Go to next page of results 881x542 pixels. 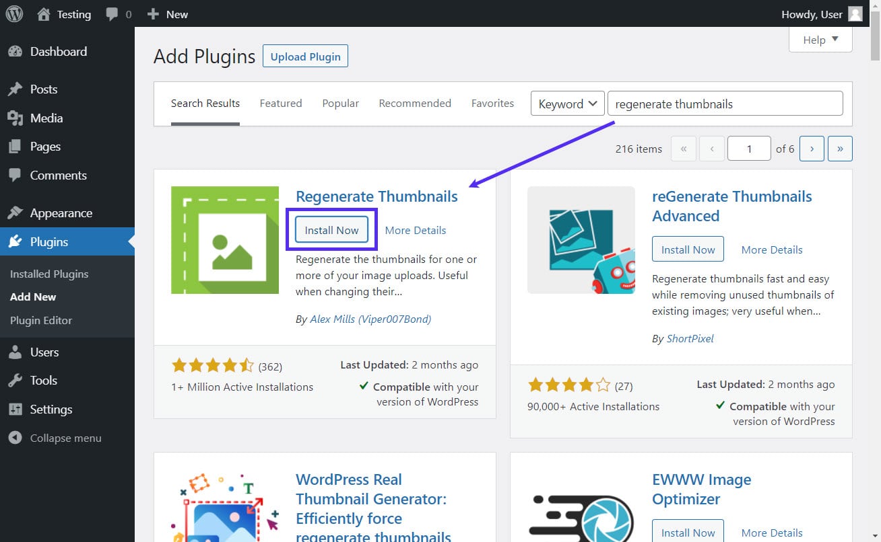812,149
